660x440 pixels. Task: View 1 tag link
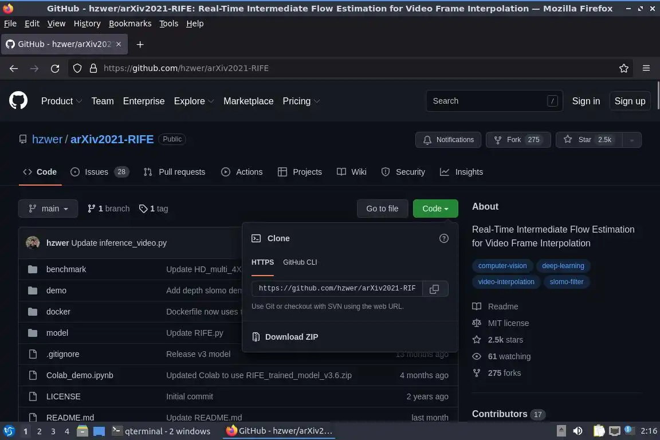154,209
